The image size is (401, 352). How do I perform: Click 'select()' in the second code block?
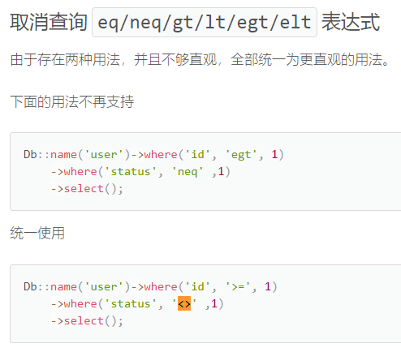(90, 321)
